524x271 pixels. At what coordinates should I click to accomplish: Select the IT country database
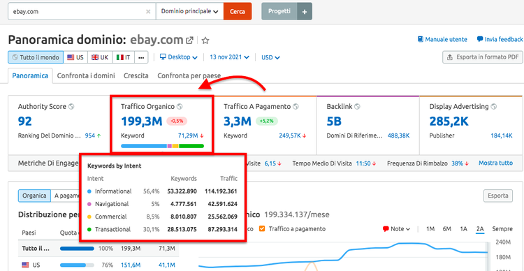click(123, 57)
